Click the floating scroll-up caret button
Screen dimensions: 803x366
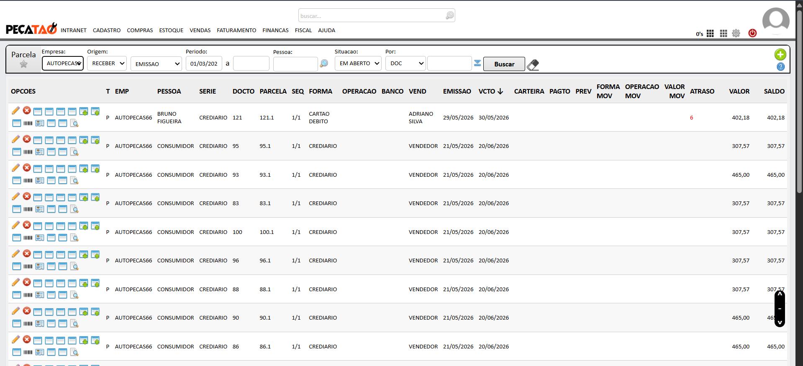[780, 295]
